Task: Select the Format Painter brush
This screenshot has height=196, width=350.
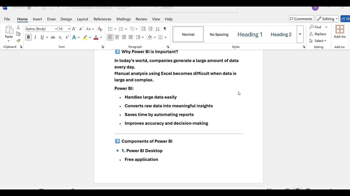Action: click(18, 41)
